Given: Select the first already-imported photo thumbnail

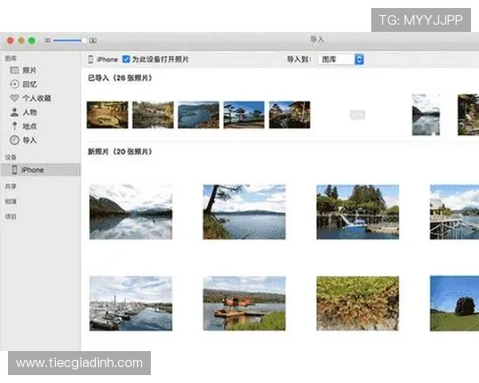Looking at the screenshot, I should click(x=107, y=115).
